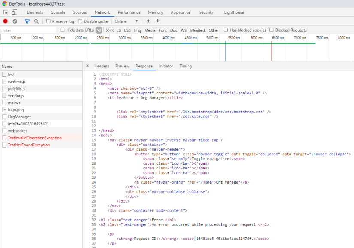The image size is (354, 248).
Task: Select the test request row
Action: point(42,75)
